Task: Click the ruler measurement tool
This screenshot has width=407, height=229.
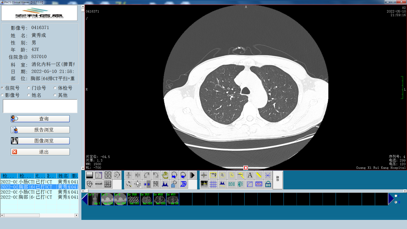Action: point(259,175)
